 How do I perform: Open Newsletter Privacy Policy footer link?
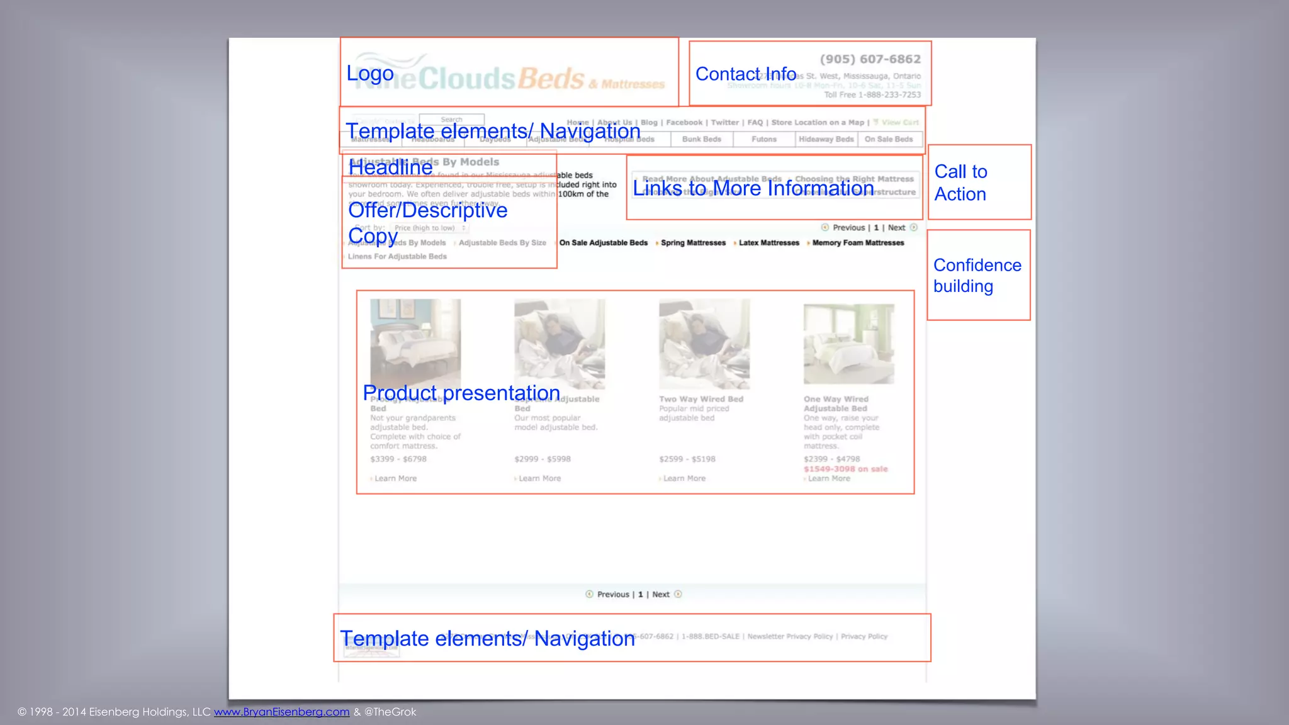click(x=790, y=637)
